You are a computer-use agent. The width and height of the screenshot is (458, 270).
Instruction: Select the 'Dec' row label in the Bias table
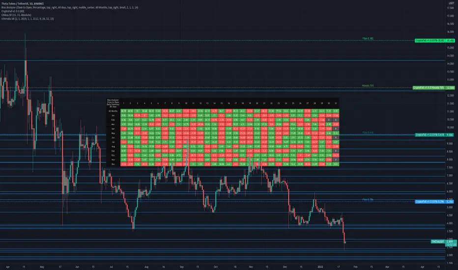113,164
